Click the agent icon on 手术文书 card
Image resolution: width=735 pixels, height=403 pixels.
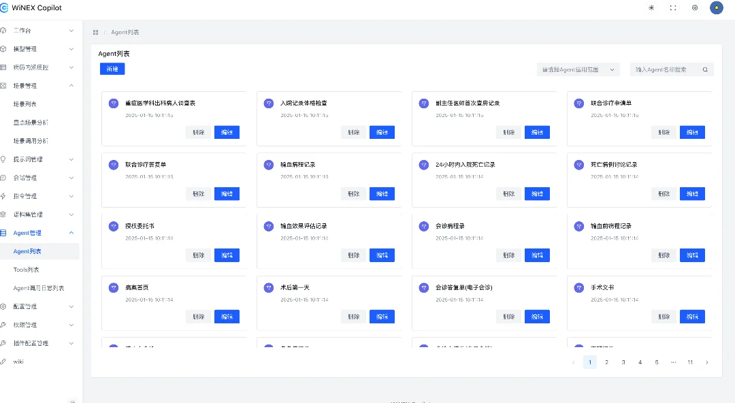coord(579,287)
